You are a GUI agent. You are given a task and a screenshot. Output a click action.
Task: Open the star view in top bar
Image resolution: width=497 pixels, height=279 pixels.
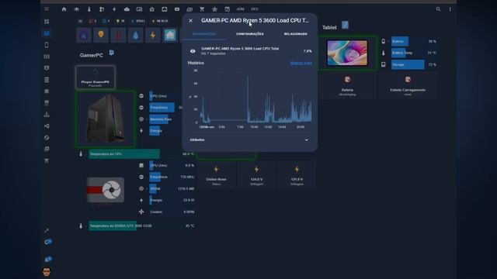(x=214, y=9)
